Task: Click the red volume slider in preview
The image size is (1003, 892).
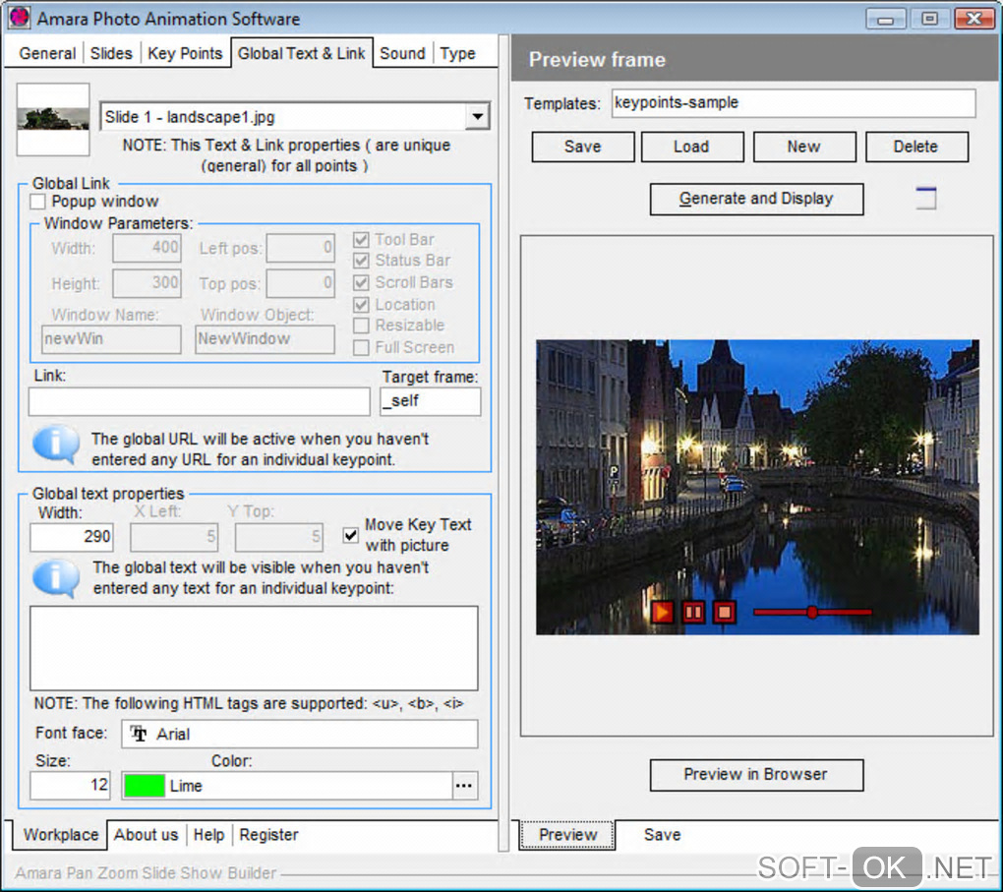Action: [812, 613]
